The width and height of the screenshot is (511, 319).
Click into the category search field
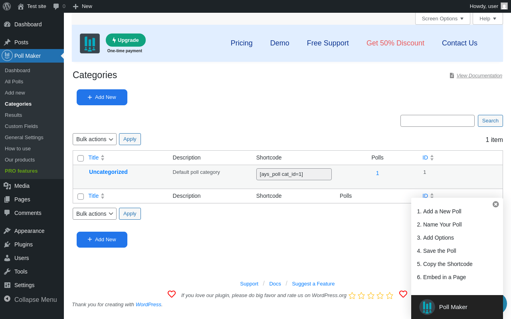pyautogui.click(x=437, y=121)
